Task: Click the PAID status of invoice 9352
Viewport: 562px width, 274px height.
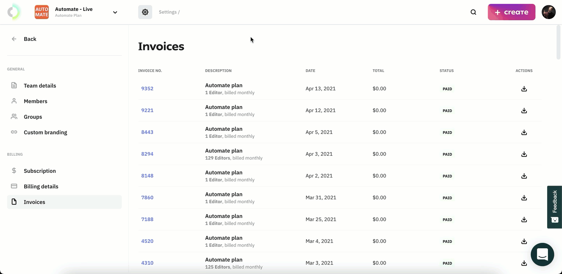Action: pos(447,89)
